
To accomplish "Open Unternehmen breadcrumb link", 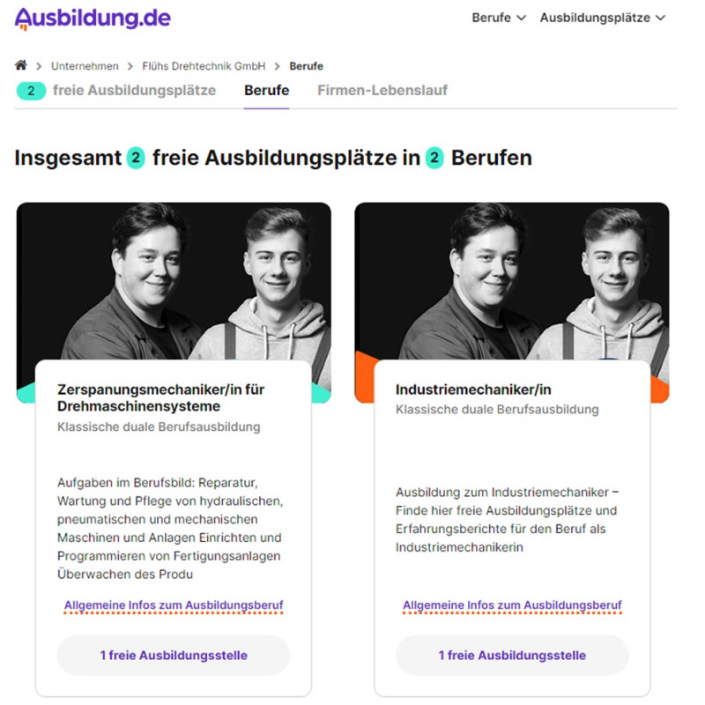I will point(85,66).
